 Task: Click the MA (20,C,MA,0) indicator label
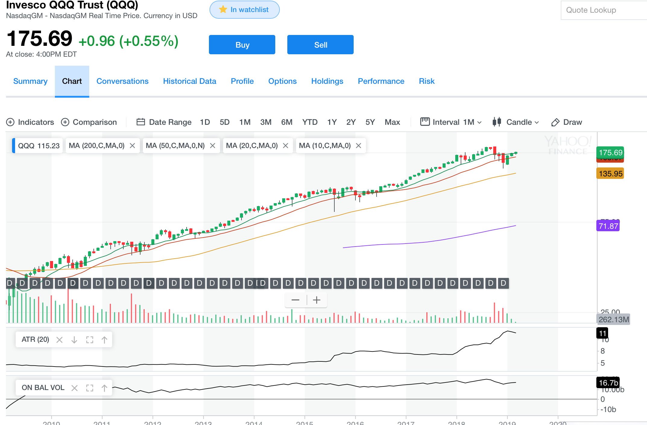pos(252,146)
